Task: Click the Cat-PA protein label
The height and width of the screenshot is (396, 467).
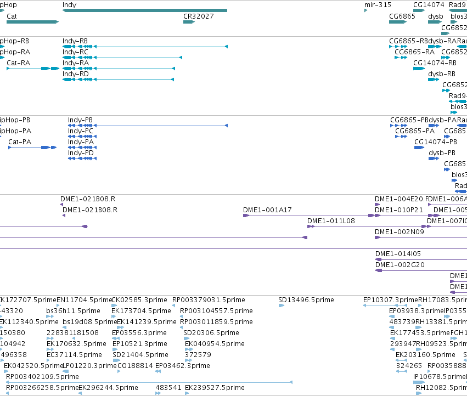Action: 20,142
